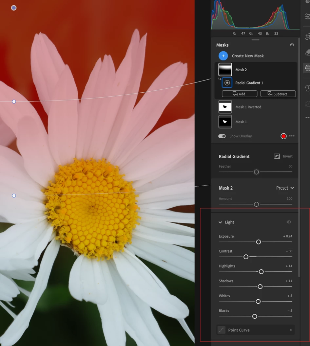
Task: Click the Feather slider handle
Action: coord(256,172)
